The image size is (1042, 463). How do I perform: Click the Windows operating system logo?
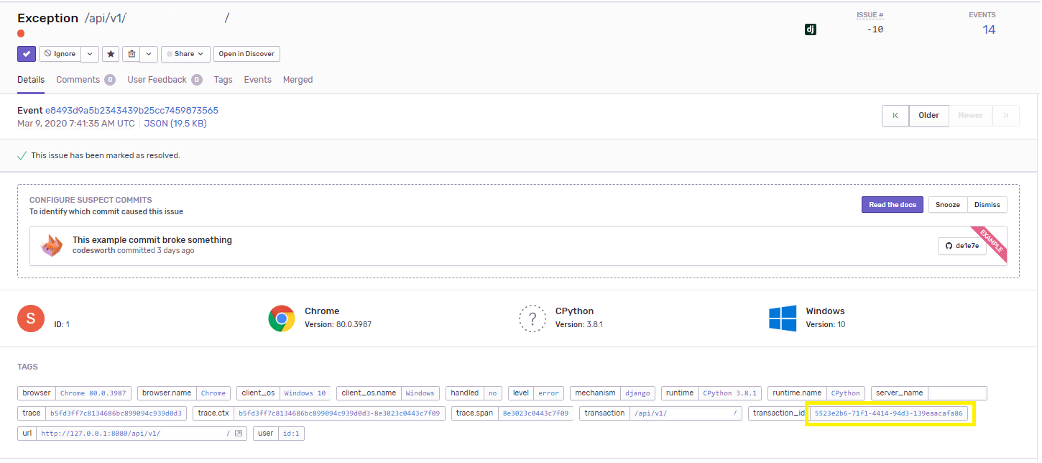pos(783,318)
